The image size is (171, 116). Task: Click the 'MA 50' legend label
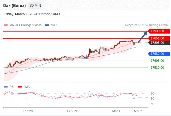(x=55, y=25)
